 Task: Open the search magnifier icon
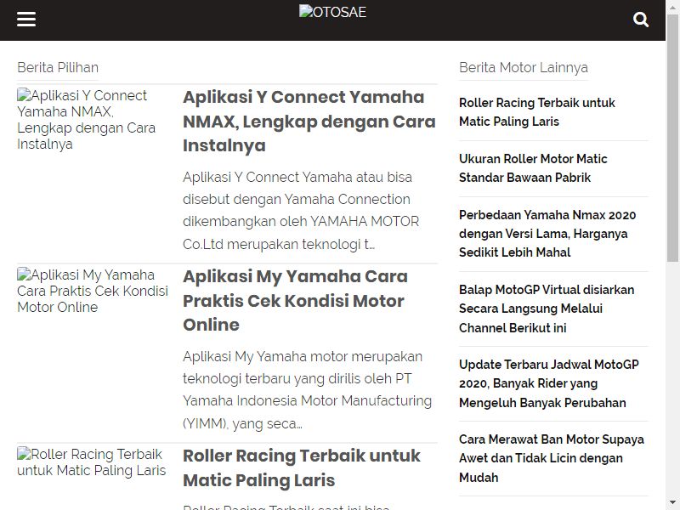pyautogui.click(x=641, y=20)
